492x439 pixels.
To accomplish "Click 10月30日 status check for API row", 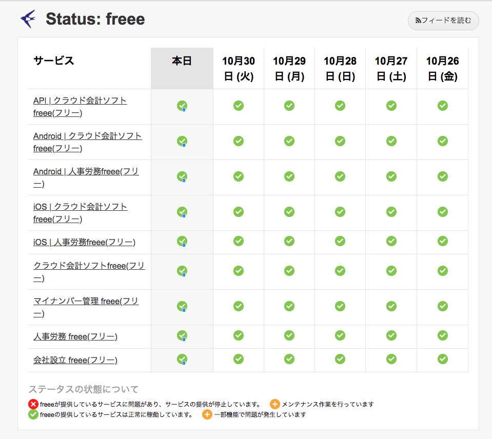I will (239, 106).
